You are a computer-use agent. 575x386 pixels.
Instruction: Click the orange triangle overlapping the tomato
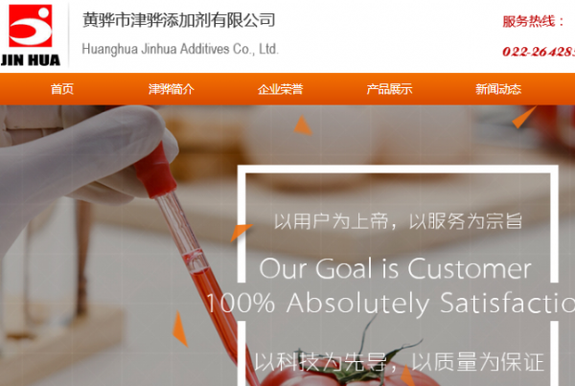click(408, 375)
